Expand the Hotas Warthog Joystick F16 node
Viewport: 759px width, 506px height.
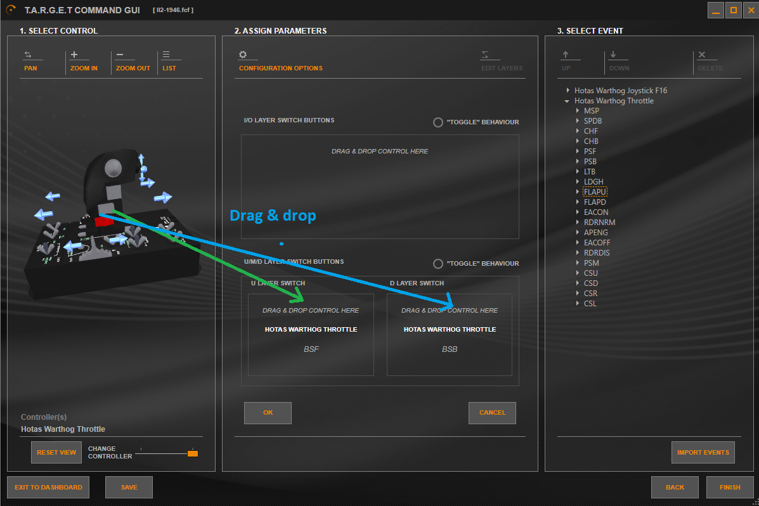pyautogui.click(x=568, y=91)
